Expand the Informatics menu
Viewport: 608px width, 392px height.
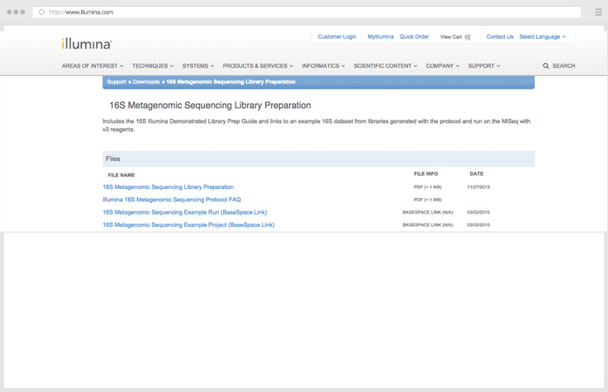pos(323,66)
